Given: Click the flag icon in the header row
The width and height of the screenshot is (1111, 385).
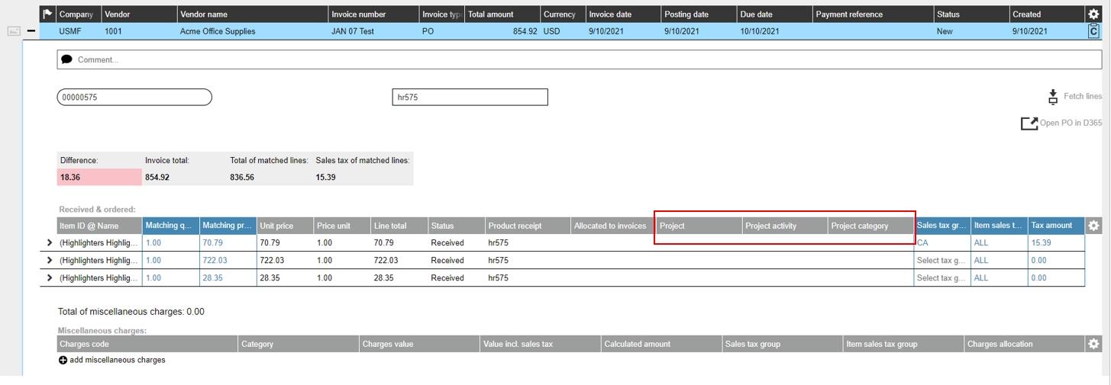Looking at the screenshot, I should pos(47,14).
